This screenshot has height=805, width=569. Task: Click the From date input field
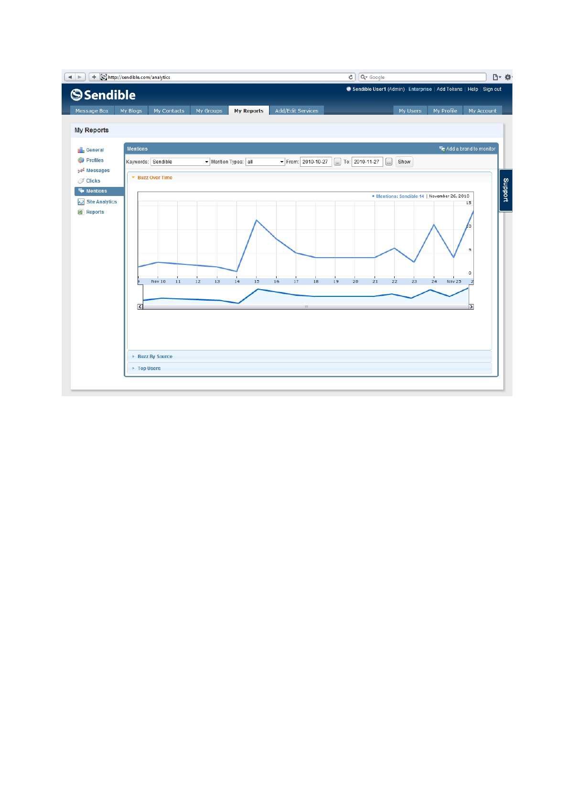(316, 162)
